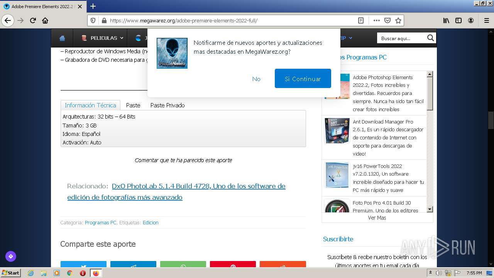This screenshot has height=278, width=494.
Task: Click the jv16 PowerTools thumbnail image
Action: pyautogui.click(x=337, y=175)
